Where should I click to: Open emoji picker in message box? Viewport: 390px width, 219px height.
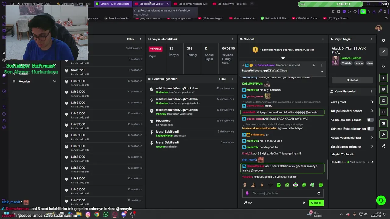(319, 193)
